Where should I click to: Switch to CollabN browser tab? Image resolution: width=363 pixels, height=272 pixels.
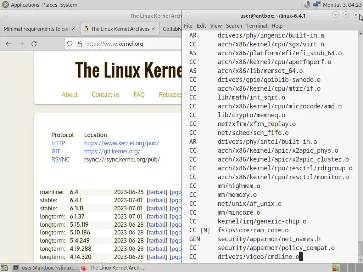tap(172, 29)
